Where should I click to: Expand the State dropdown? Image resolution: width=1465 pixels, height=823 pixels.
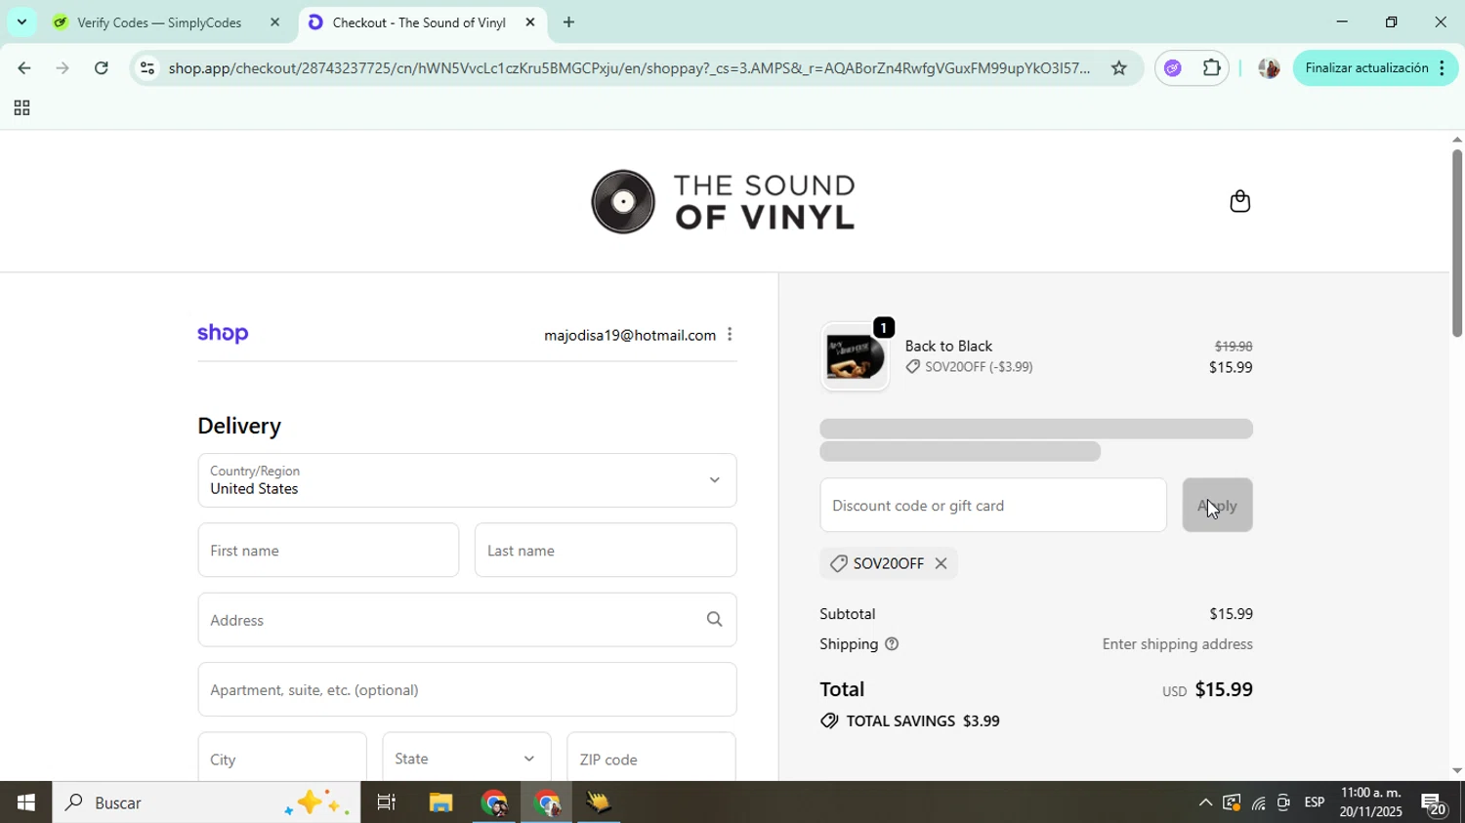click(x=467, y=759)
